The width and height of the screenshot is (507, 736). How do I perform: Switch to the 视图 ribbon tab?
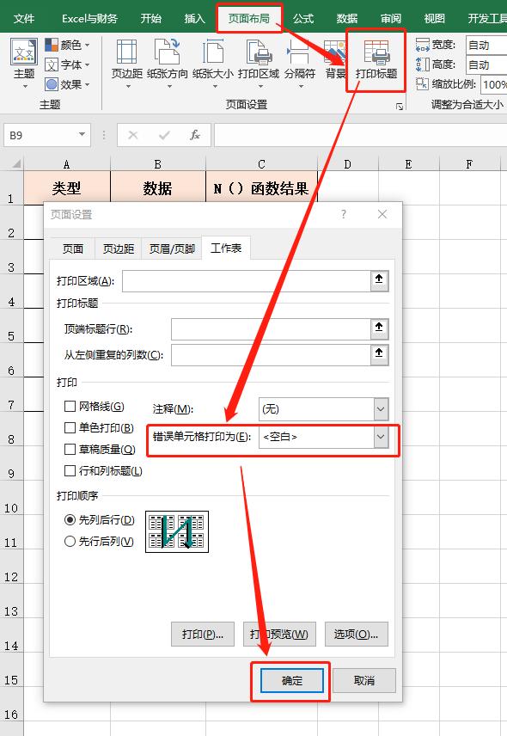[434, 18]
